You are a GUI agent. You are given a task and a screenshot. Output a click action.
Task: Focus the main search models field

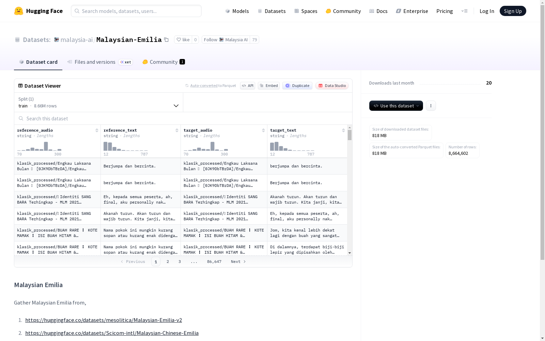tap(136, 11)
